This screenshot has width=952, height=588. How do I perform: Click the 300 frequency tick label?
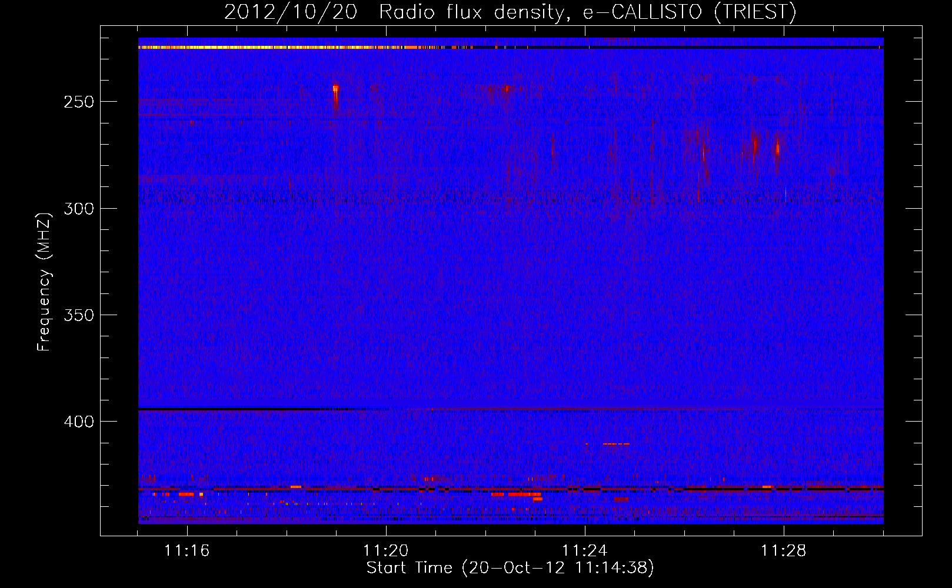click(79, 209)
